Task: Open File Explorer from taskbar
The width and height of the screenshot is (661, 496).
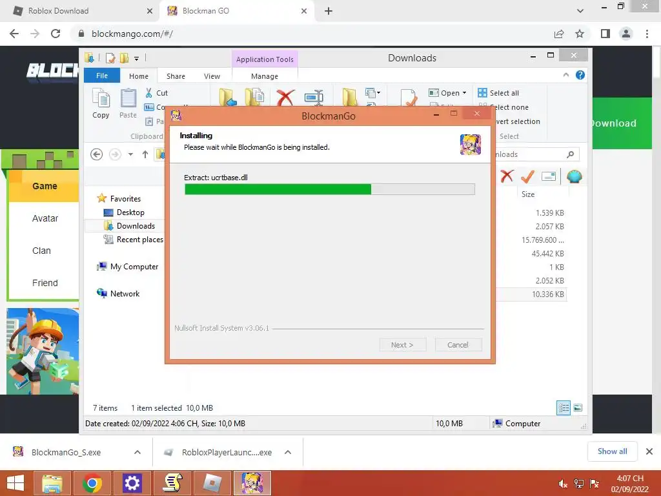Action: tap(52, 483)
